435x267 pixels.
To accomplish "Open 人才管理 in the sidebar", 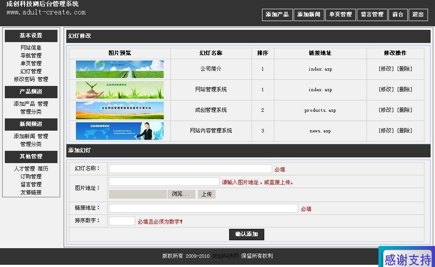I will coord(24,169).
